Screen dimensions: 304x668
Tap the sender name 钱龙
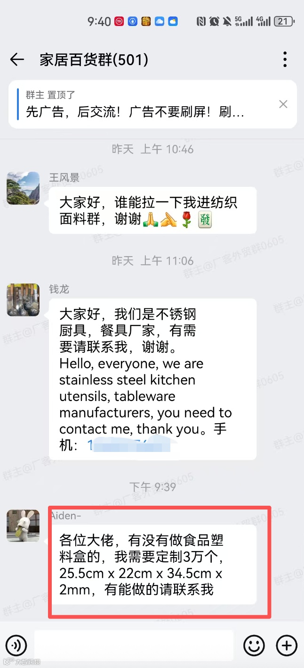[x=59, y=289]
